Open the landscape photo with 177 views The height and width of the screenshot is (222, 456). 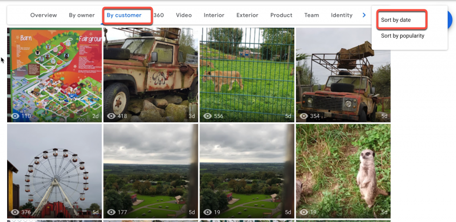click(151, 171)
